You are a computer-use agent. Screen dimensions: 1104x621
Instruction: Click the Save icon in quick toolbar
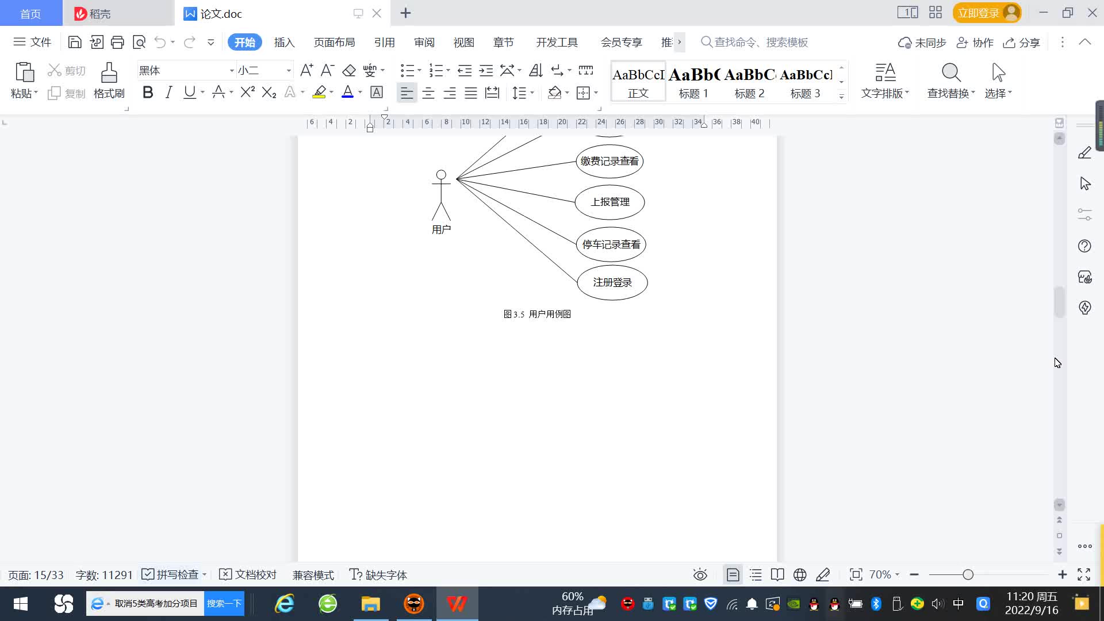74,42
